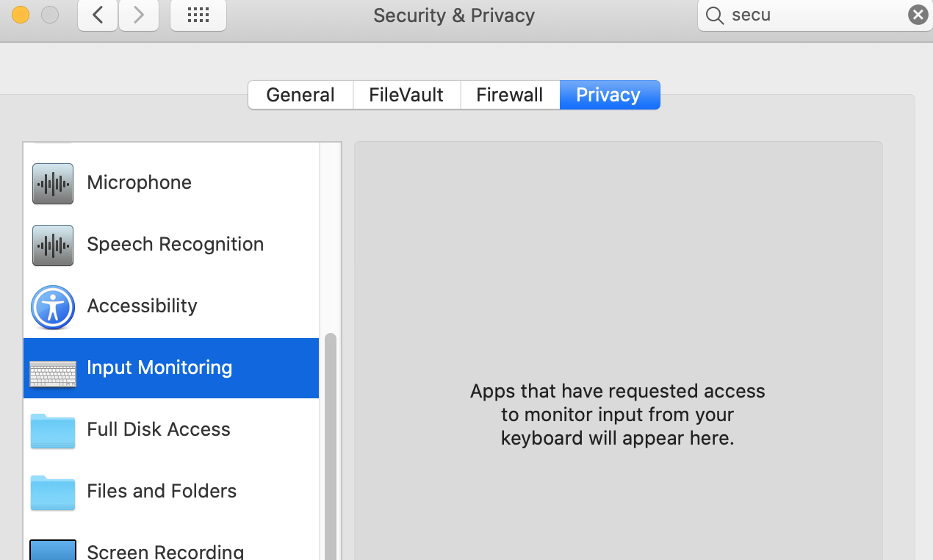The image size is (933, 560).
Task: Click the Files and Folders icon
Action: point(52,492)
